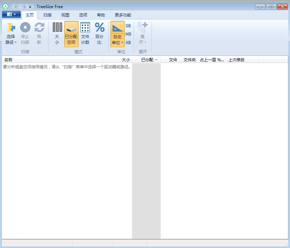Set unit to GB
Image resolution: width=290 pixels, height=248 pixels.
coord(128,26)
